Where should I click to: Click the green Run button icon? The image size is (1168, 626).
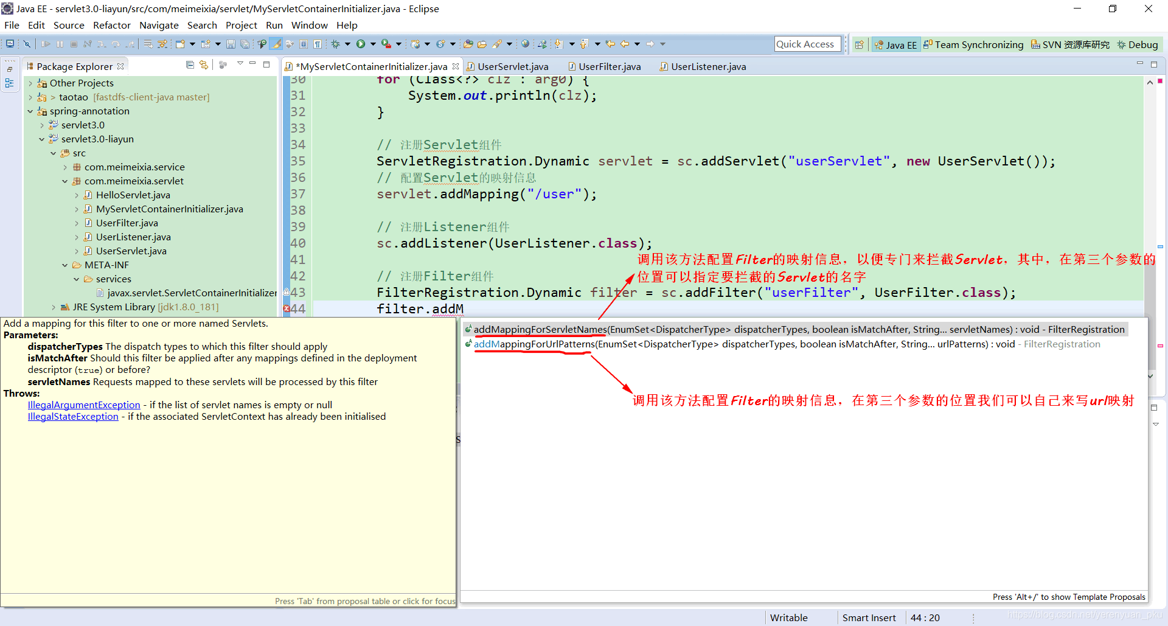coord(361,44)
